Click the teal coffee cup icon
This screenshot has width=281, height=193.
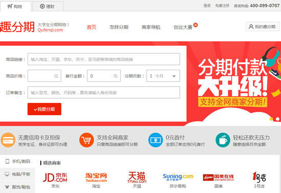[223, 140]
